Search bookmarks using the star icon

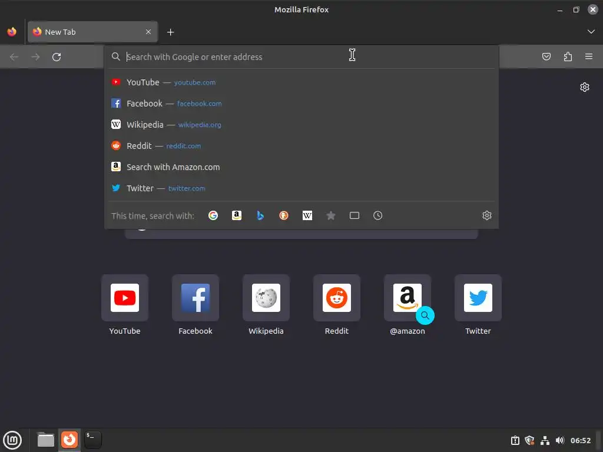(331, 215)
